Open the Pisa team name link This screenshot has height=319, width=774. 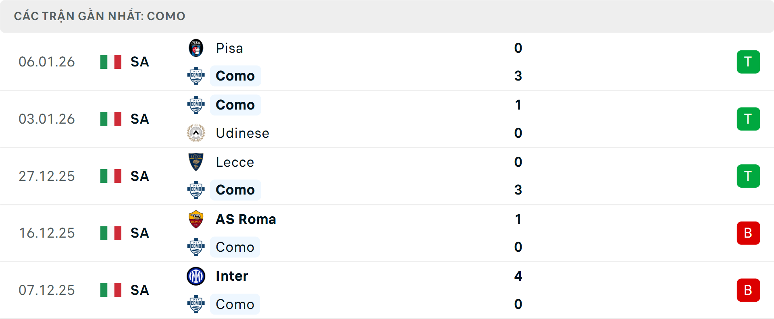coord(229,48)
